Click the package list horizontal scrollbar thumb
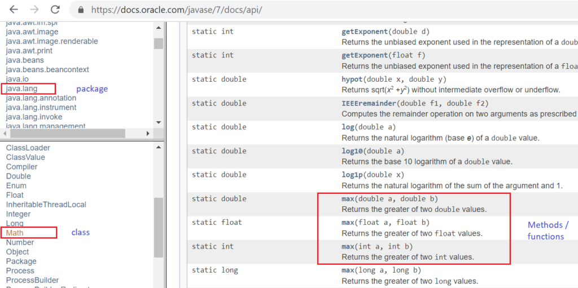The height and width of the screenshot is (288, 578). pyautogui.click(x=67, y=134)
